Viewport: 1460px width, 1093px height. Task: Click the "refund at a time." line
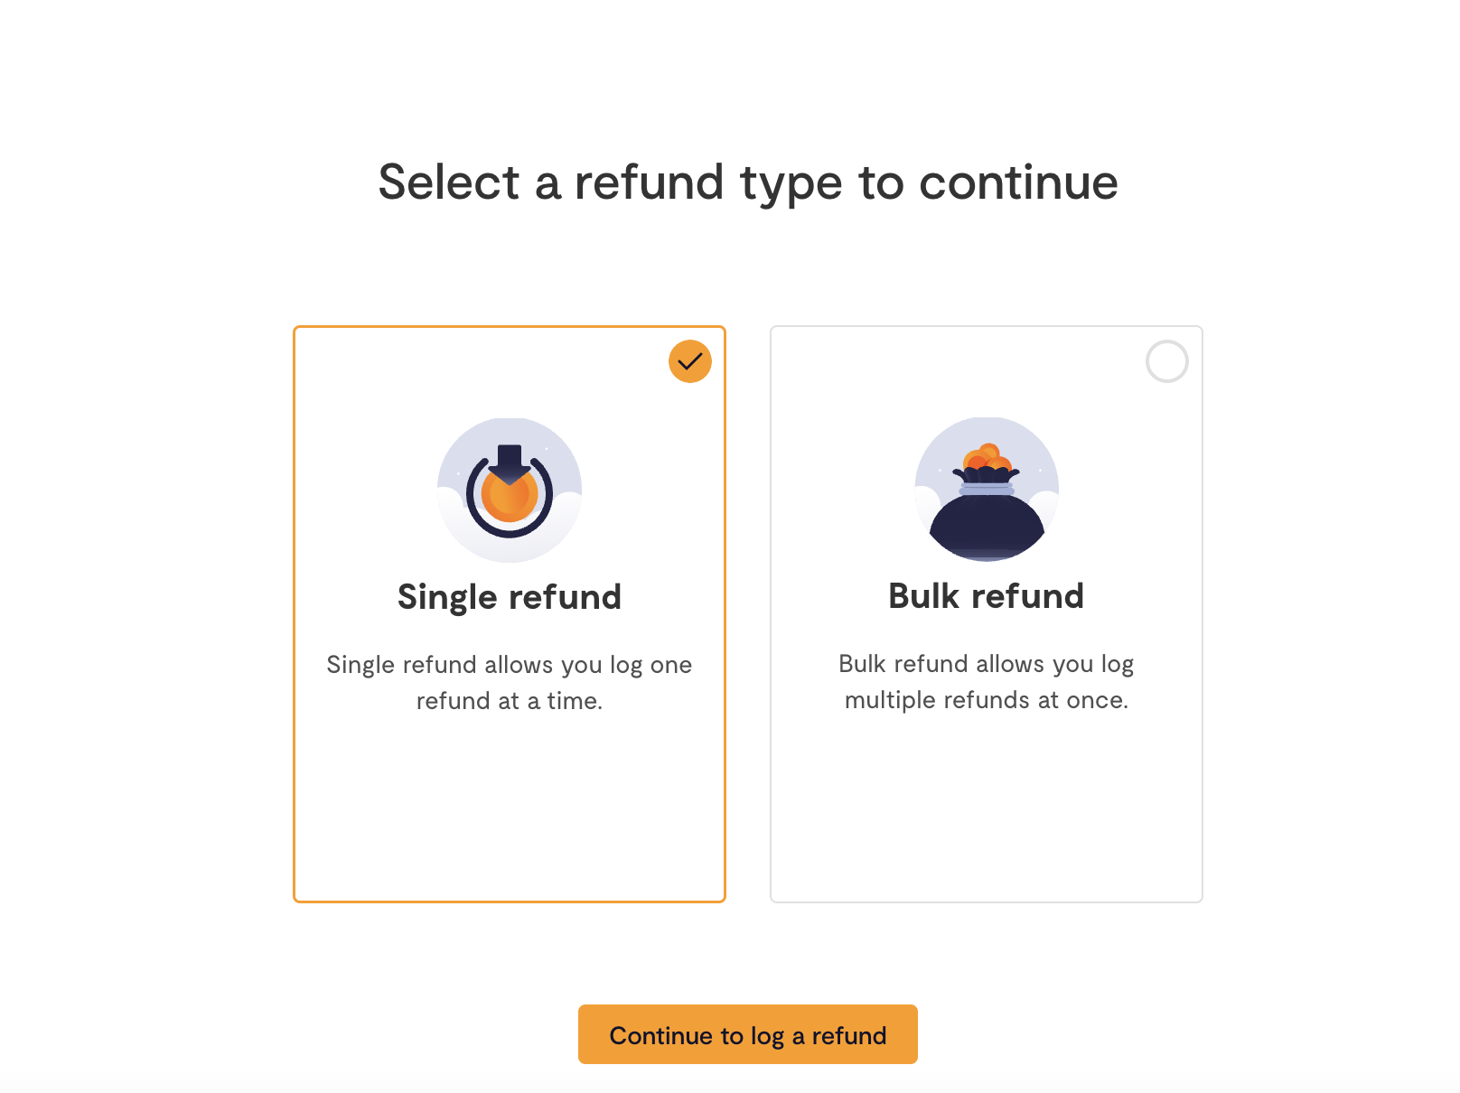510,701
